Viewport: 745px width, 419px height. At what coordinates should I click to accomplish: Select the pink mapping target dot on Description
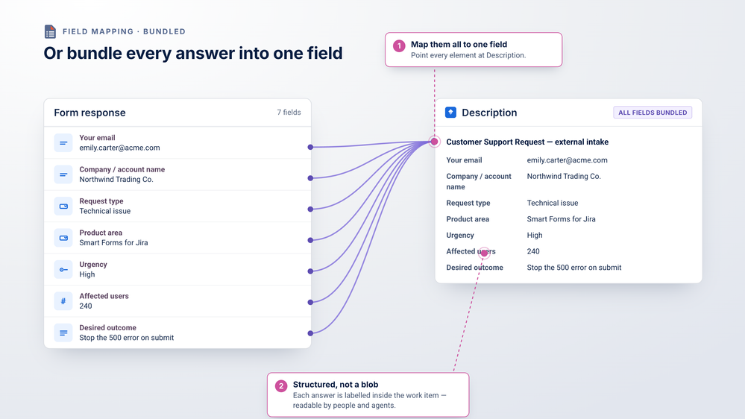(x=434, y=142)
